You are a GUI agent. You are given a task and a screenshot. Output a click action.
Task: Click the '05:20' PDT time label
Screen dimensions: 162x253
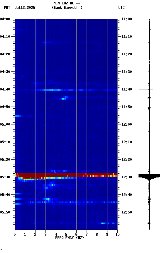pos(5,160)
